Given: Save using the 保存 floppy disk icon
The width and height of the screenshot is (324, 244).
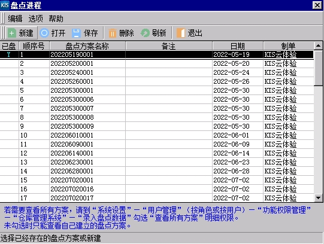Looking at the screenshot, I should click(76, 33).
